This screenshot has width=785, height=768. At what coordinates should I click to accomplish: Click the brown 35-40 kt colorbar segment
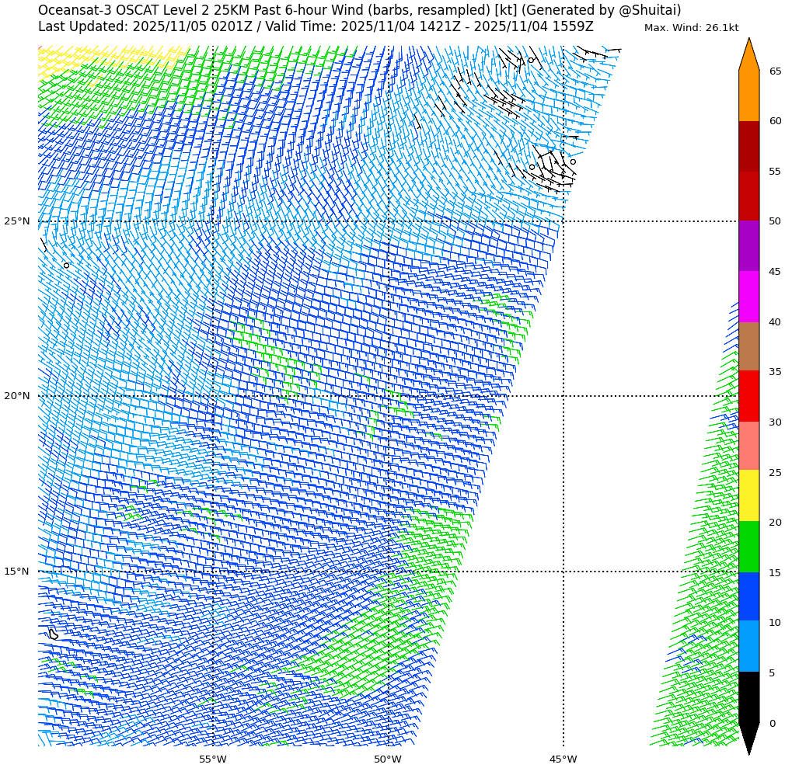coord(748,346)
